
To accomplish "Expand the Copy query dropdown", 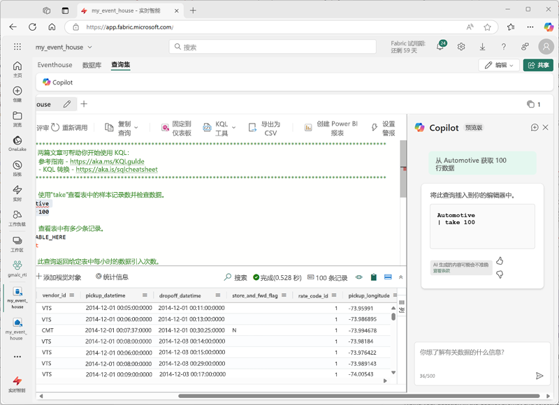I will click(x=136, y=128).
